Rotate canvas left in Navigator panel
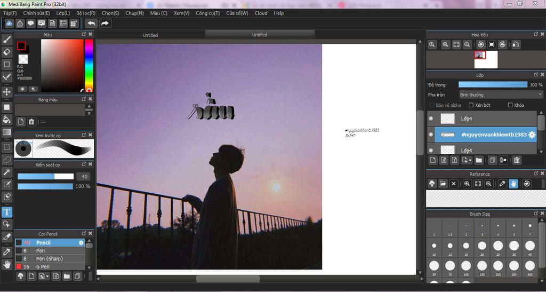 481,45
